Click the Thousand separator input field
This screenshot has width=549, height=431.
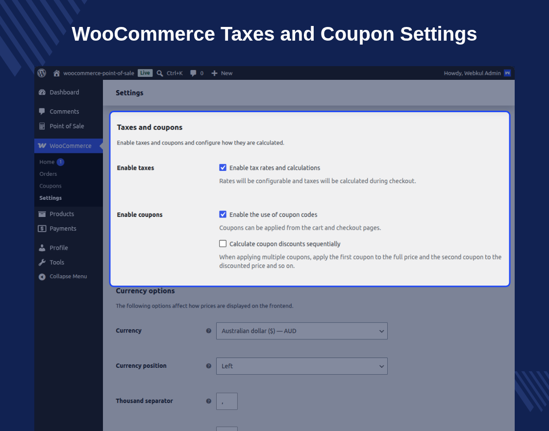227,401
